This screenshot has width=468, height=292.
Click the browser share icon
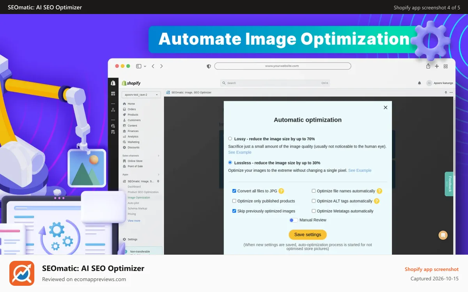pyautogui.click(x=428, y=66)
